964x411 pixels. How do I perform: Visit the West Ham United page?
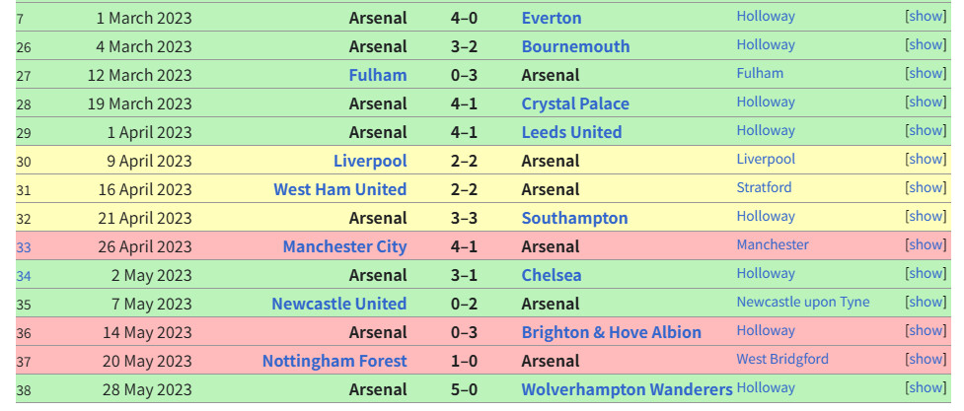339,189
